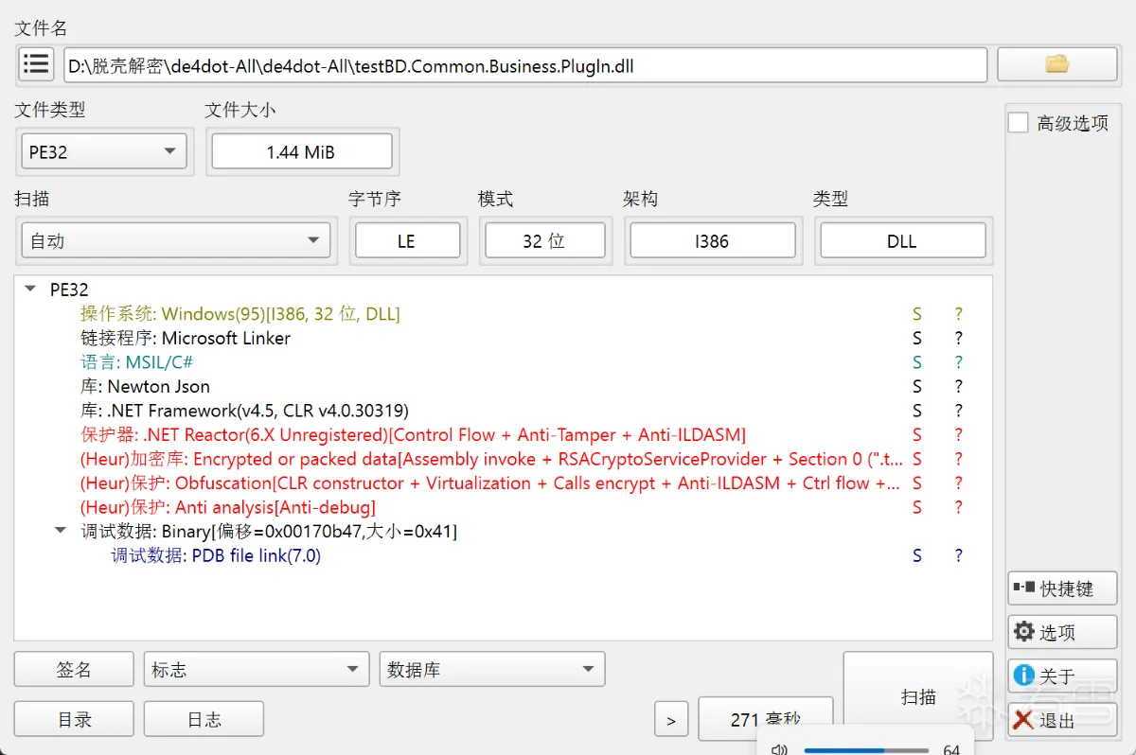Image resolution: width=1136 pixels, height=755 pixels.
Task: Click the 退出 exit button
Action: click(1062, 720)
